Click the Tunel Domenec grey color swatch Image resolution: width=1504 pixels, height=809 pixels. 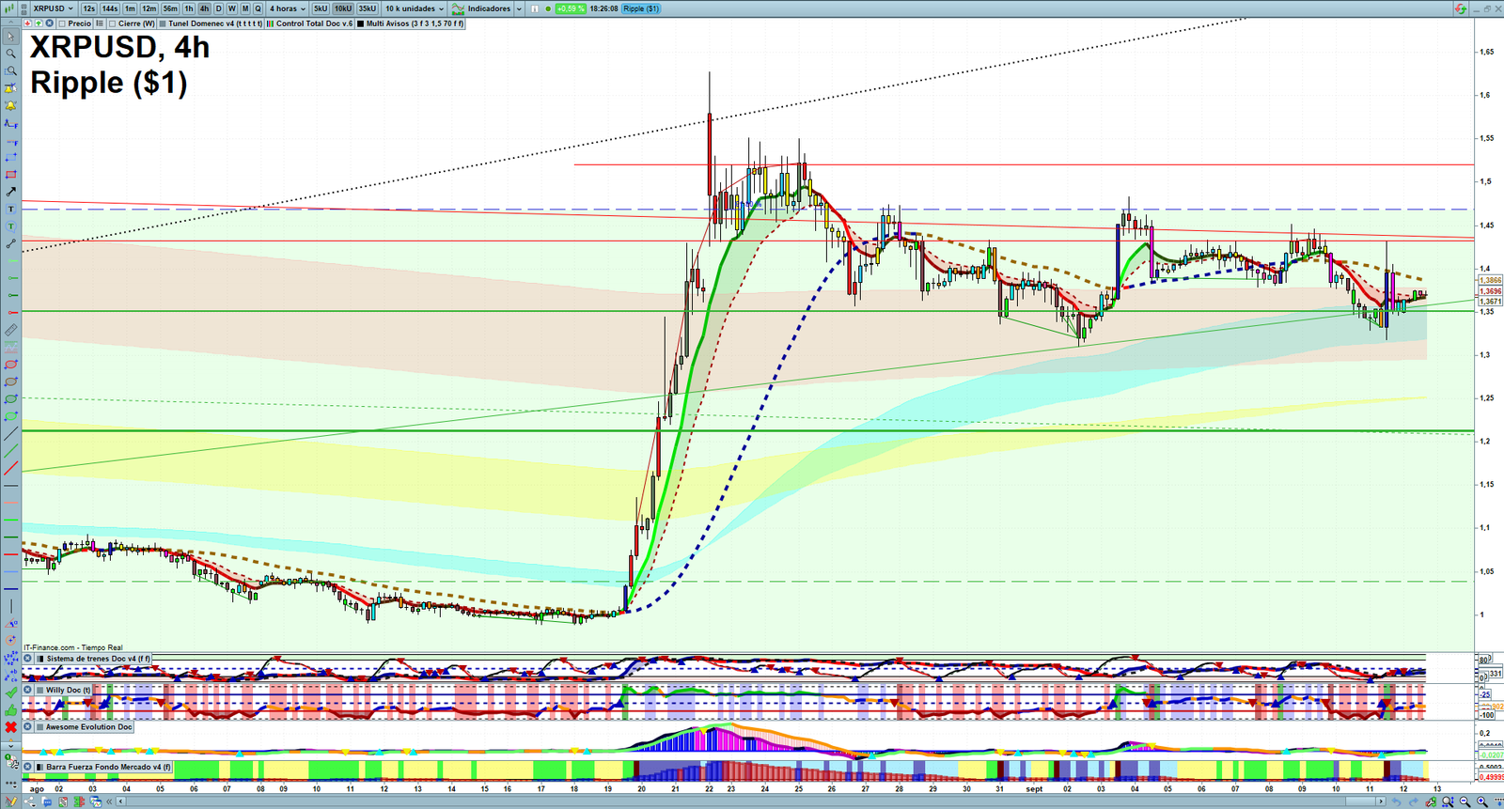[x=163, y=23]
